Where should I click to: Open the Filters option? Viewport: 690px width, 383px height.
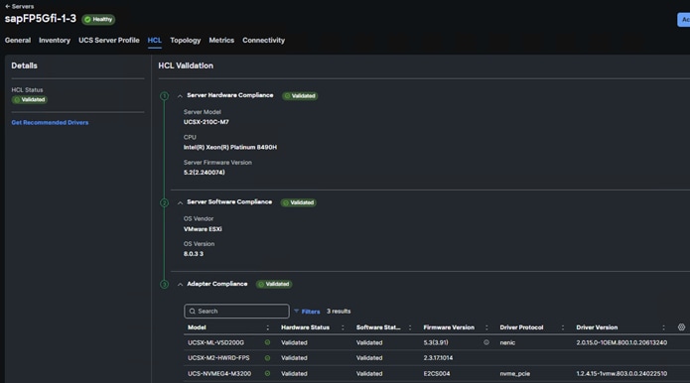click(x=307, y=312)
